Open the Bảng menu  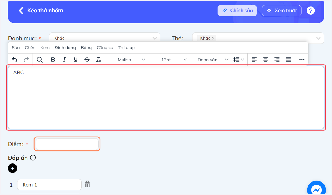point(86,48)
